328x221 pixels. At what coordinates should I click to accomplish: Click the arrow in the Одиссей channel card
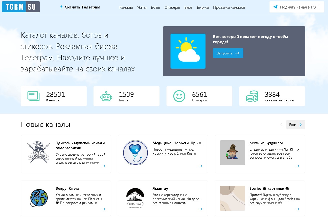click(x=103, y=166)
